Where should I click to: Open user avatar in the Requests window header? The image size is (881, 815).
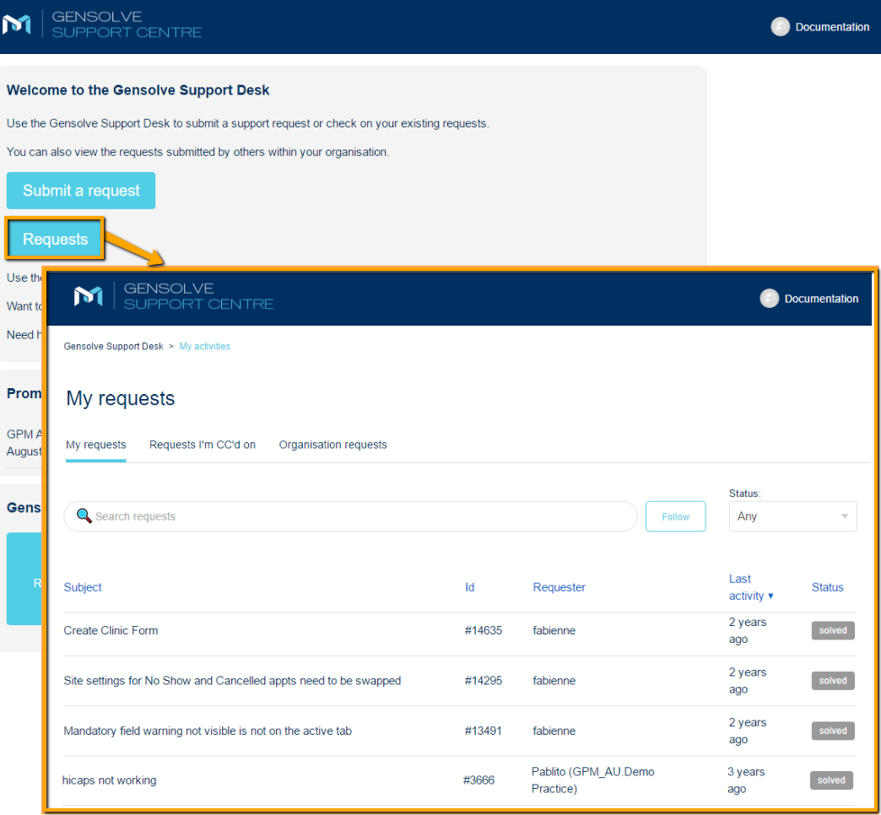(770, 299)
